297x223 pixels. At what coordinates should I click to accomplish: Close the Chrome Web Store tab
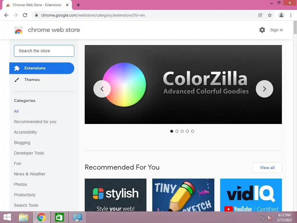tap(67, 5)
